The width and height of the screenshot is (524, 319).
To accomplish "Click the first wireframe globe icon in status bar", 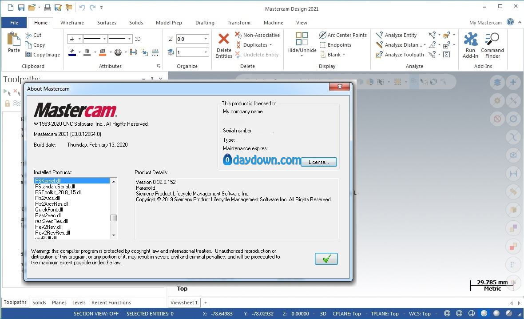I will (447, 313).
